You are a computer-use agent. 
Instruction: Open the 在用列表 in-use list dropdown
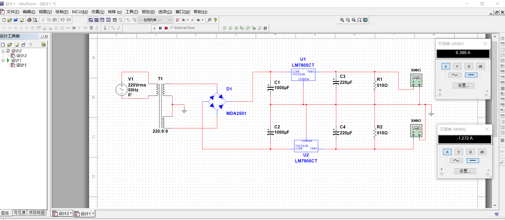[170, 20]
